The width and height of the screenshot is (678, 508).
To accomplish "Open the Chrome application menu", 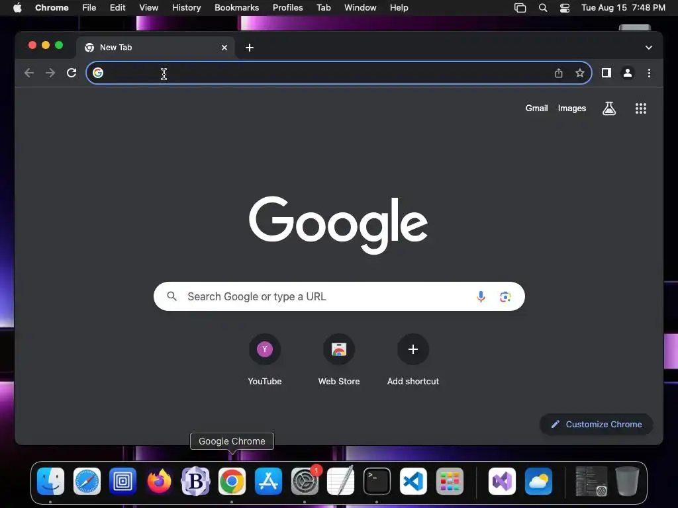I will coord(52,8).
